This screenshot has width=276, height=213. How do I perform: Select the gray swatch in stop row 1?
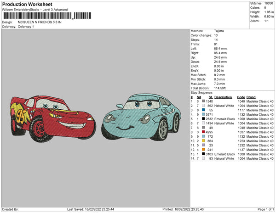203,101
